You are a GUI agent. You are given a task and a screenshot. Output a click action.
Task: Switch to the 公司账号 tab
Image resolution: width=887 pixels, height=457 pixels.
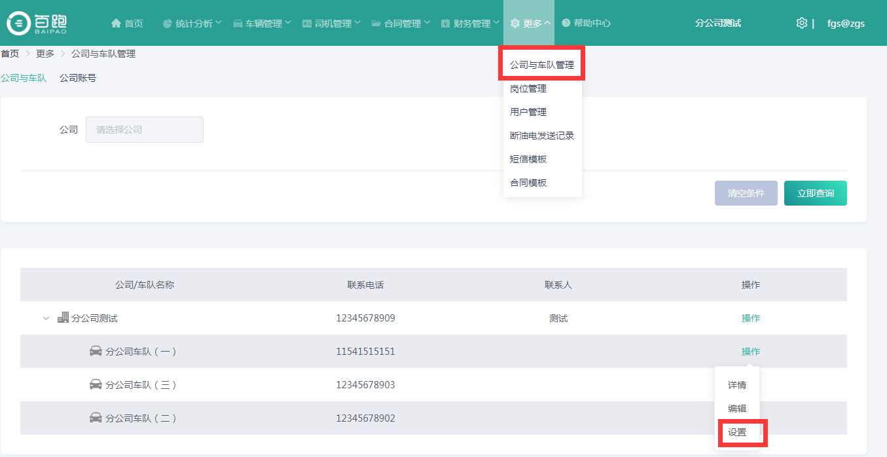[x=78, y=78]
